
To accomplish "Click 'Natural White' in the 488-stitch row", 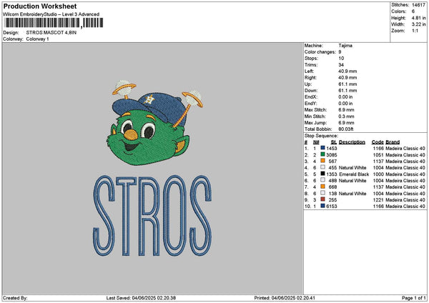I will [x=352, y=181].
